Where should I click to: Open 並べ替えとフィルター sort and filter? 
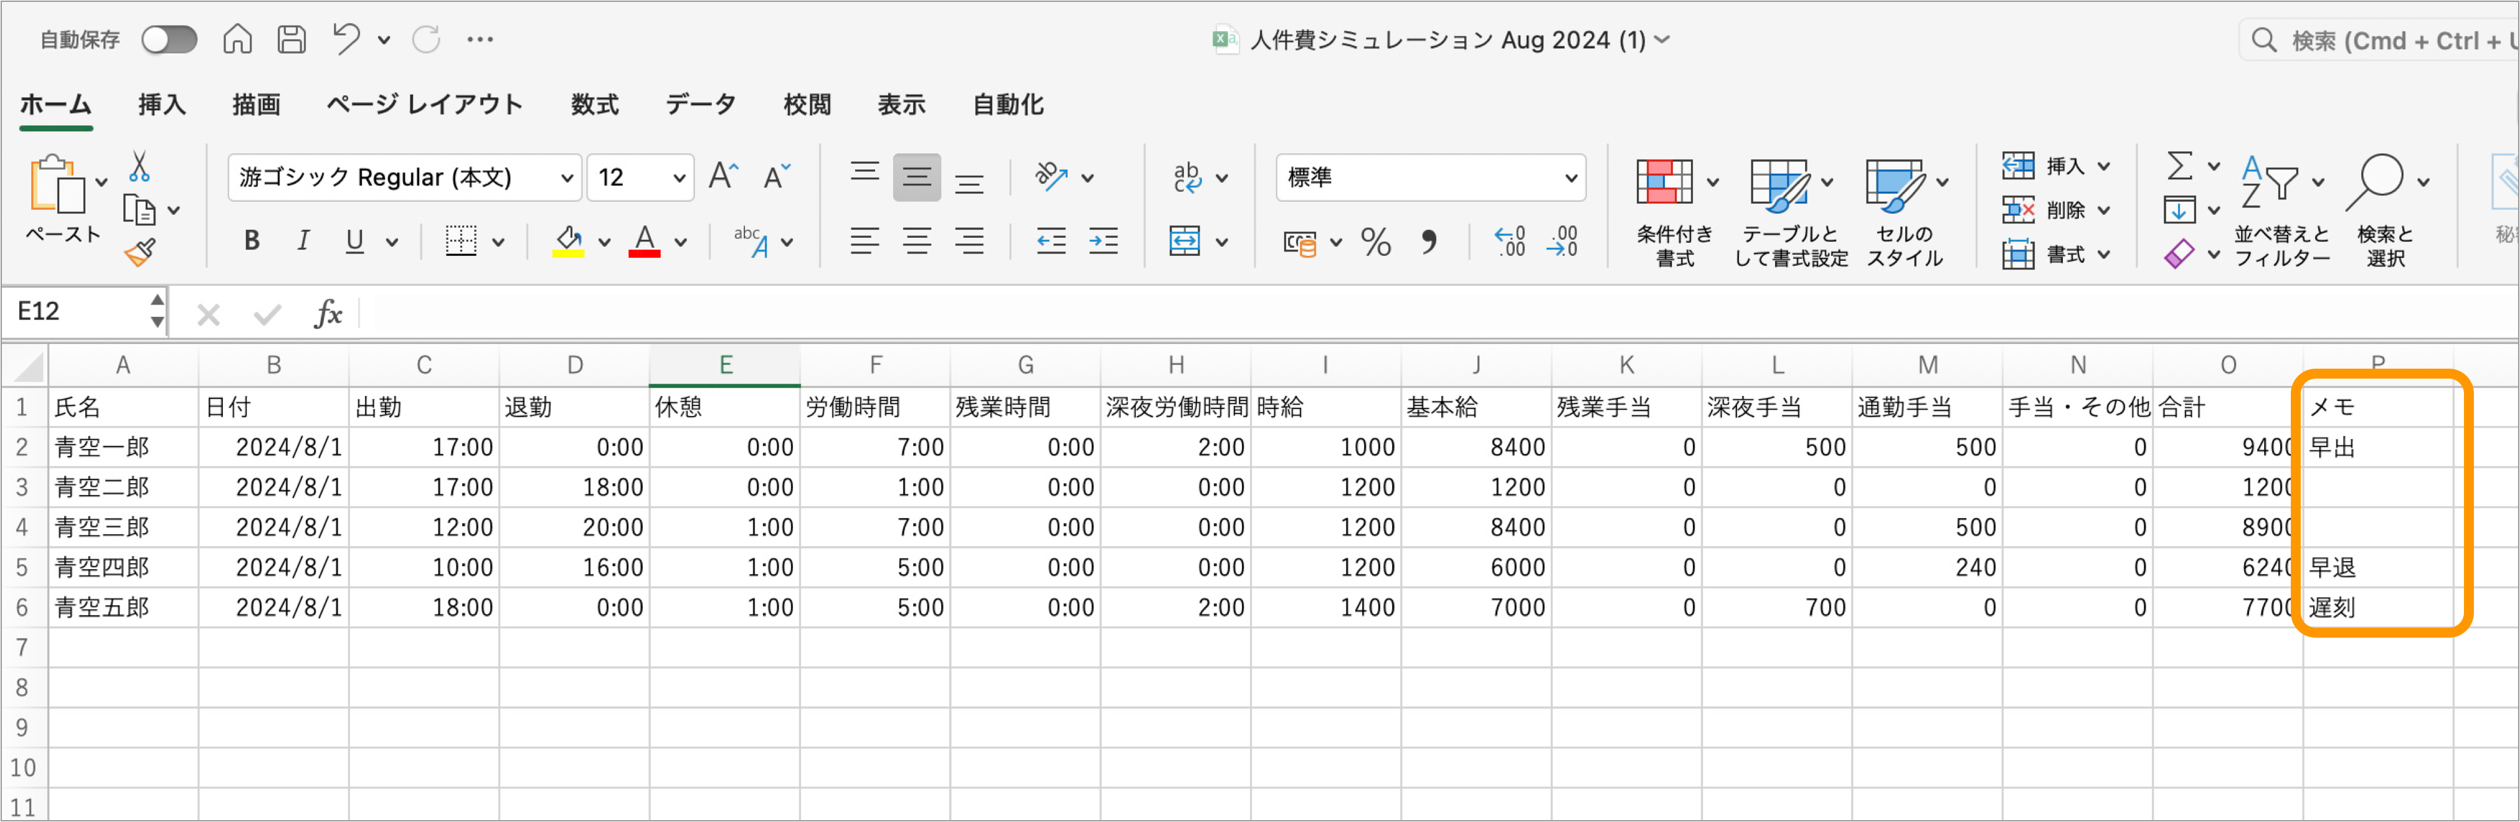coord(2282,211)
